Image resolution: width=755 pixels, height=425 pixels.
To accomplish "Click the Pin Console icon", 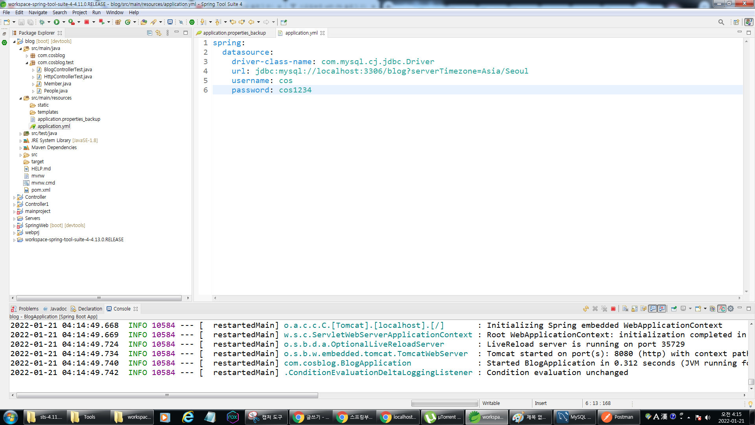I will (674, 309).
